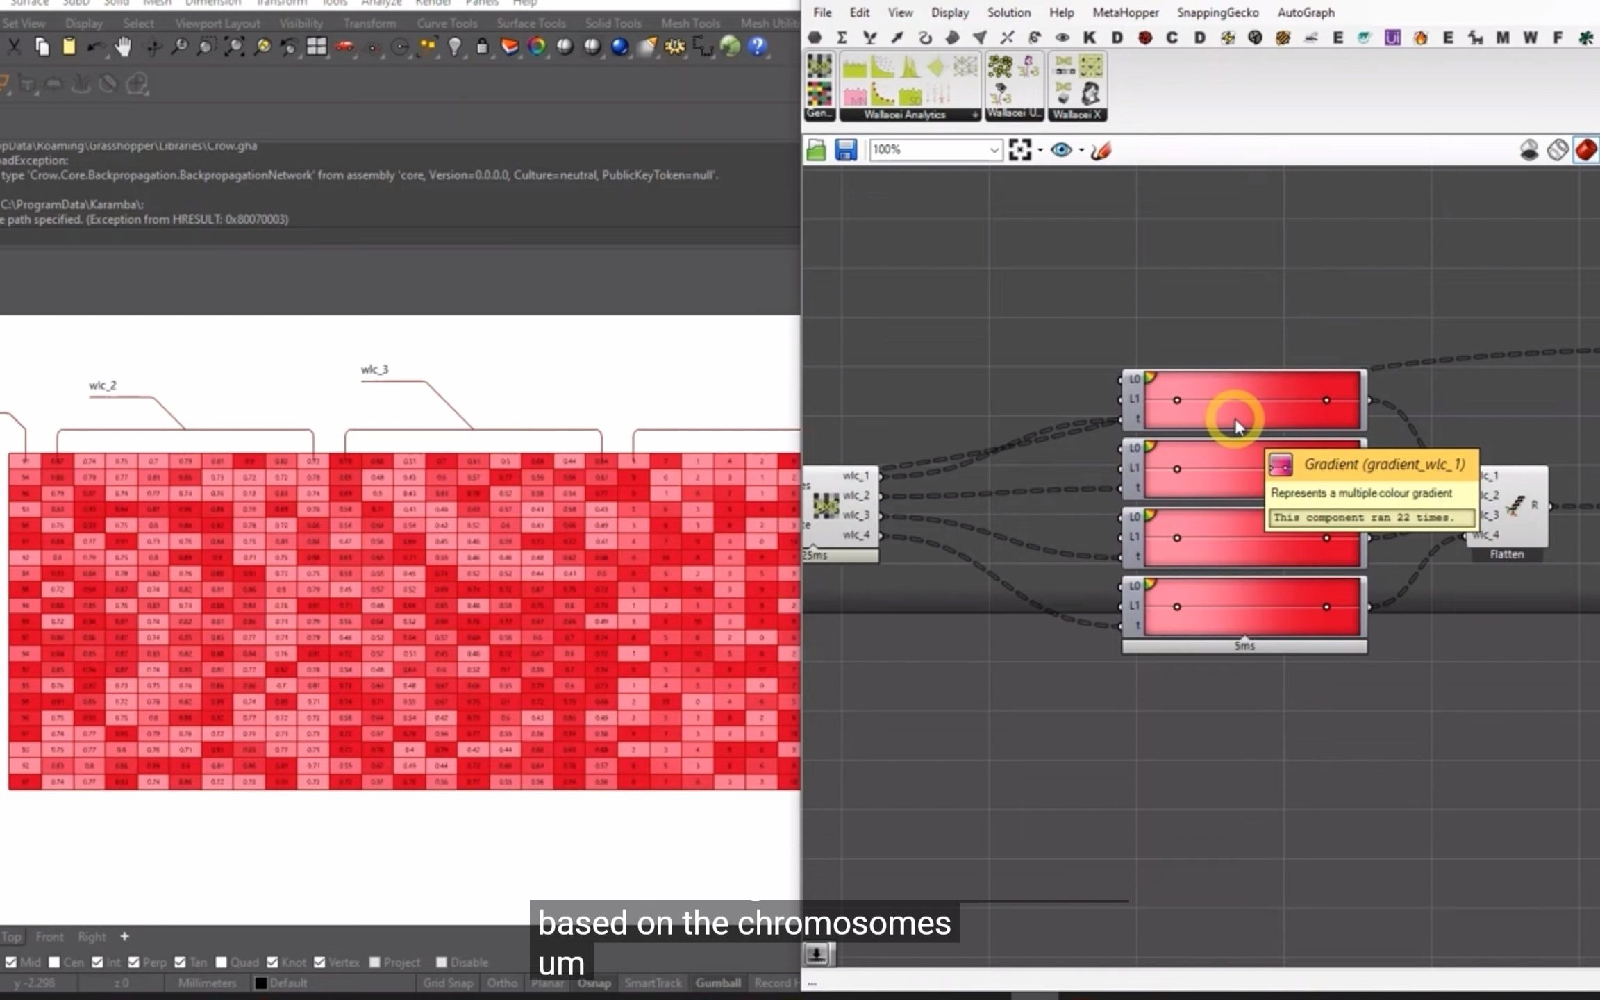Click the wireframe preview icon in Grasshopper
Viewport: 1600px width, 1000px height.
[1557, 150]
